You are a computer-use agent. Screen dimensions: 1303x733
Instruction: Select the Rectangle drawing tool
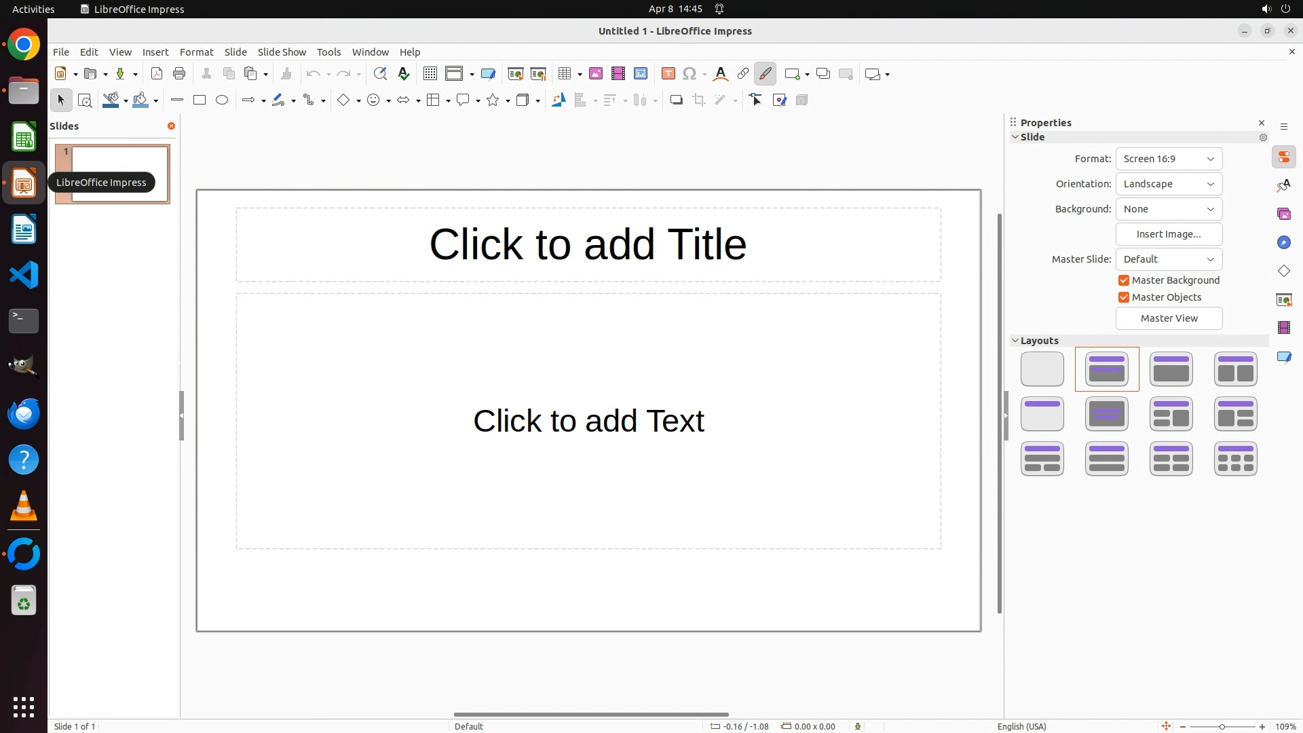coord(200,100)
